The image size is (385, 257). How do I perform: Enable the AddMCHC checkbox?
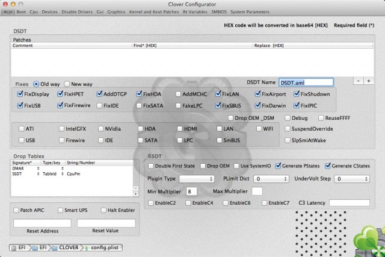click(179, 94)
